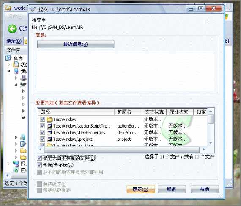241x206 pixels.
Task: Click the Address (D) label in work window
Action: [x=14, y=41]
